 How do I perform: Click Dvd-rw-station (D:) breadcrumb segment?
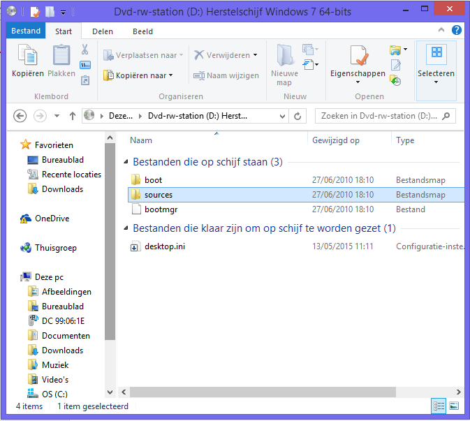click(x=198, y=116)
